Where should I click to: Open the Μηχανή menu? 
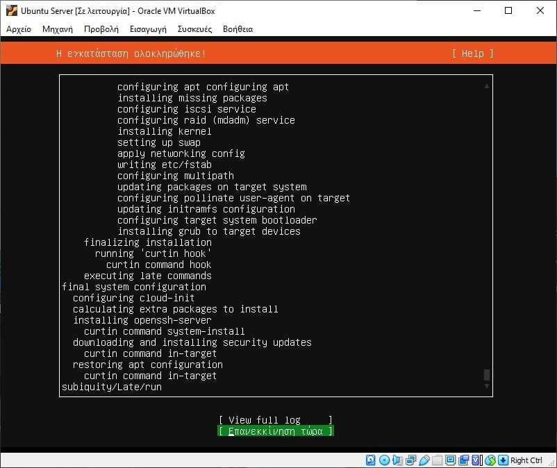click(58, 29)
